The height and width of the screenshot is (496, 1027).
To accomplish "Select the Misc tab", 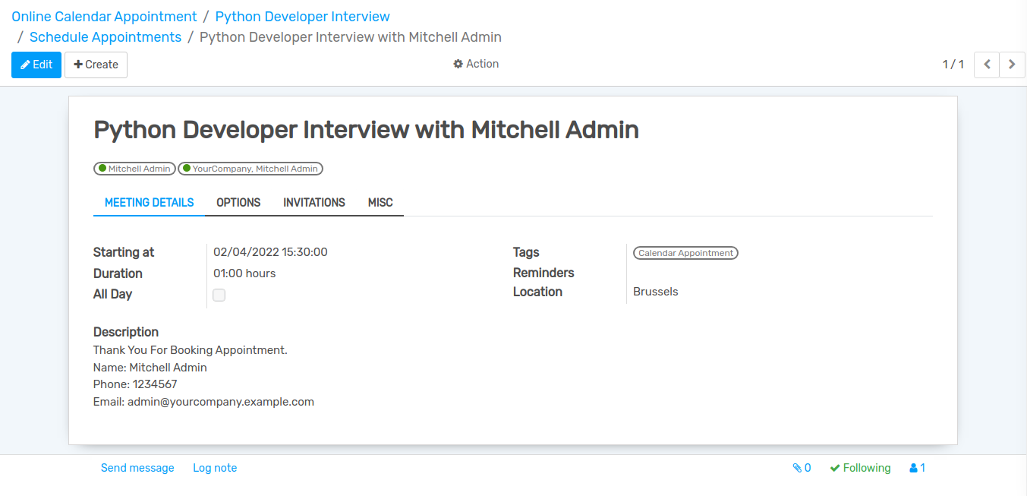I will pos(380,203).
